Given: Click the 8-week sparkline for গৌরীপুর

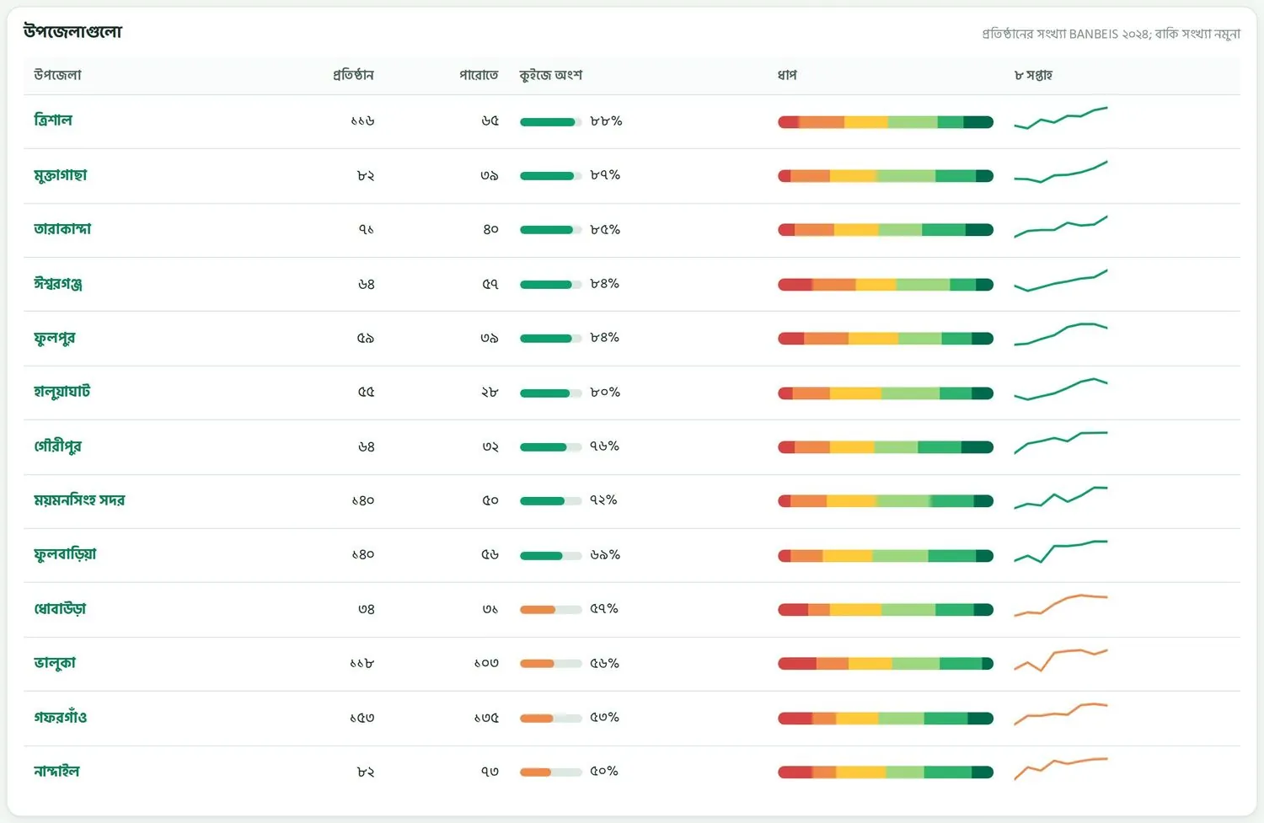Looking at the screenshot, I should (x=1061, y=443).
